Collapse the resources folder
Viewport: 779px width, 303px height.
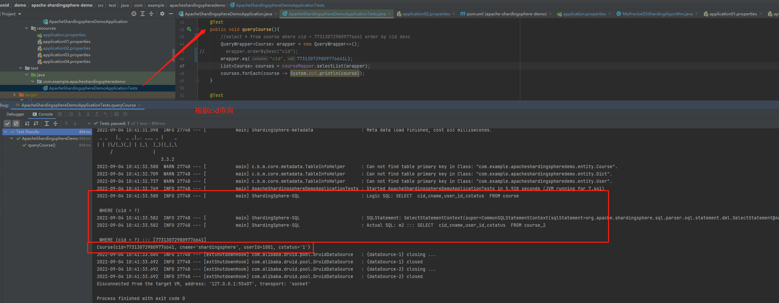tap(27, 28)
